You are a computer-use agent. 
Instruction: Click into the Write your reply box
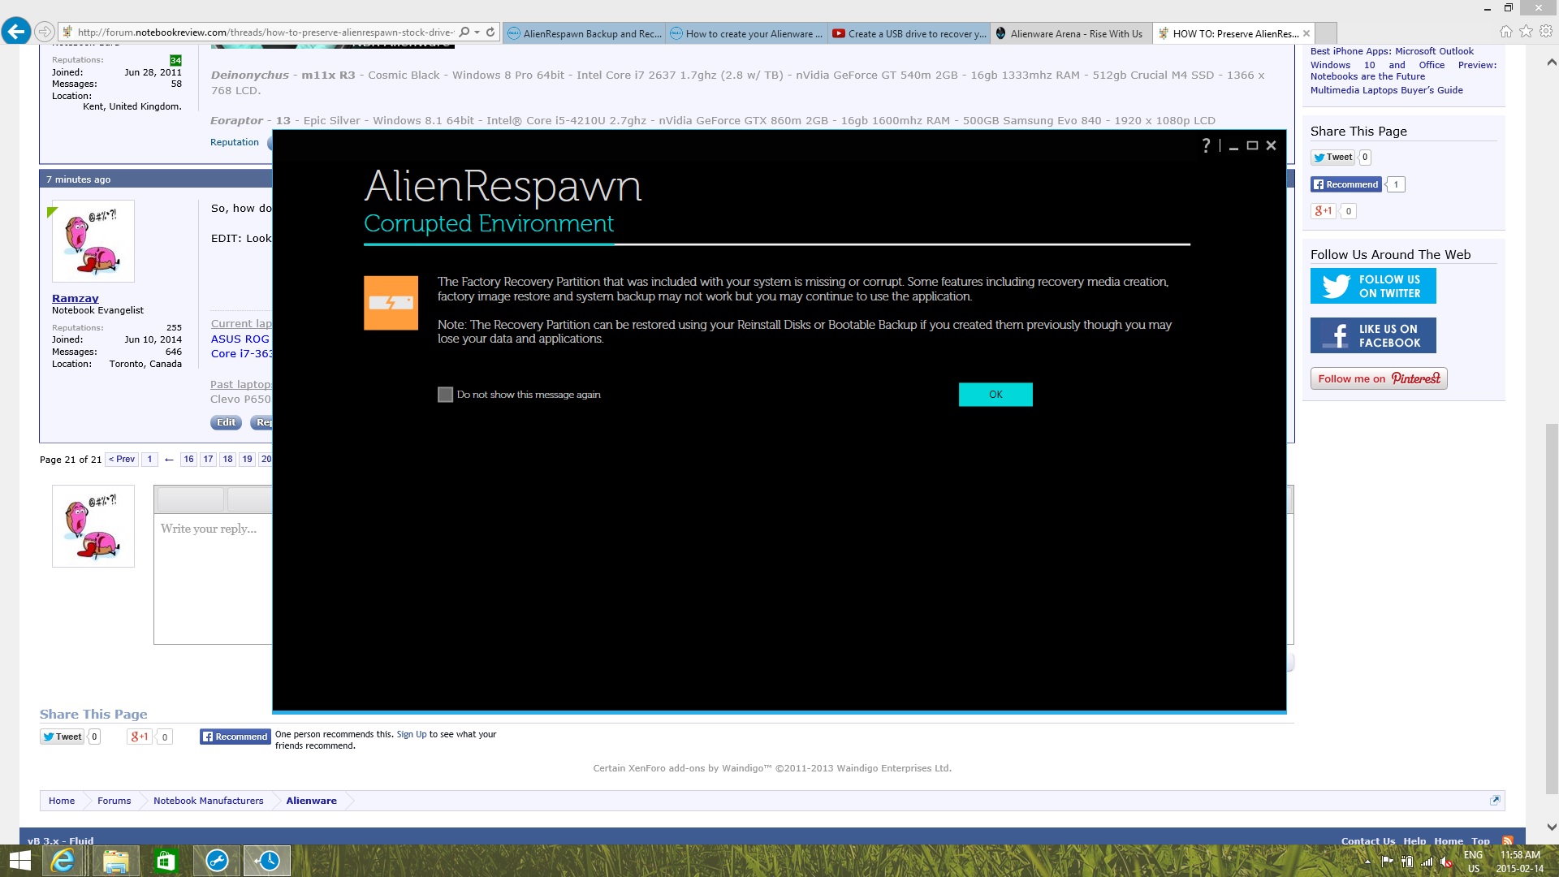click(214, 578)
